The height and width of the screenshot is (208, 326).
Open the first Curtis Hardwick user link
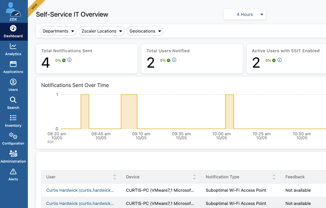click(x=80, y=190)
